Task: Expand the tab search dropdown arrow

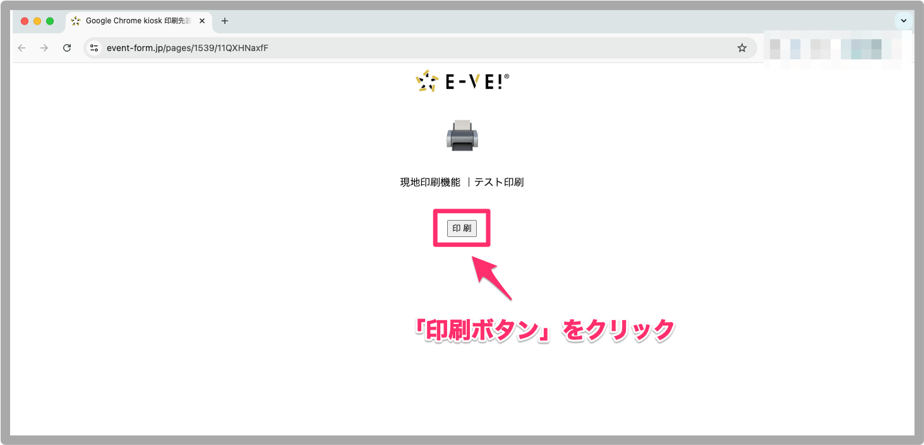Action: click(x=904, y=21)
